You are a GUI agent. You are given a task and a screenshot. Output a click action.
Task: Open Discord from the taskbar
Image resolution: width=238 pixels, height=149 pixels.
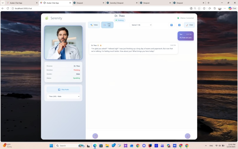144,146
